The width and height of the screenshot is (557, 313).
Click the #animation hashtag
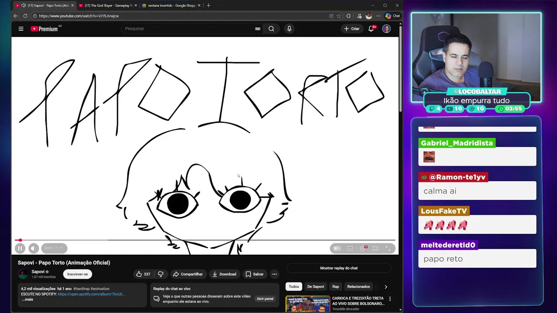click(x=100, y=289)
